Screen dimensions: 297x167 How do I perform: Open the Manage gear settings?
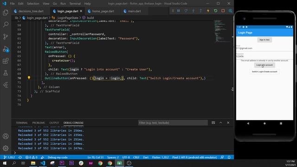tap(6, 148)
